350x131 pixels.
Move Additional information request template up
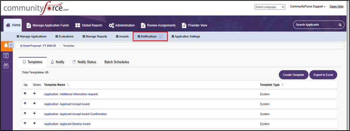tap(25, 94)
